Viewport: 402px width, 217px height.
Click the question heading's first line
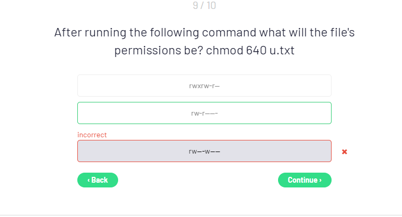click(204, 33)
